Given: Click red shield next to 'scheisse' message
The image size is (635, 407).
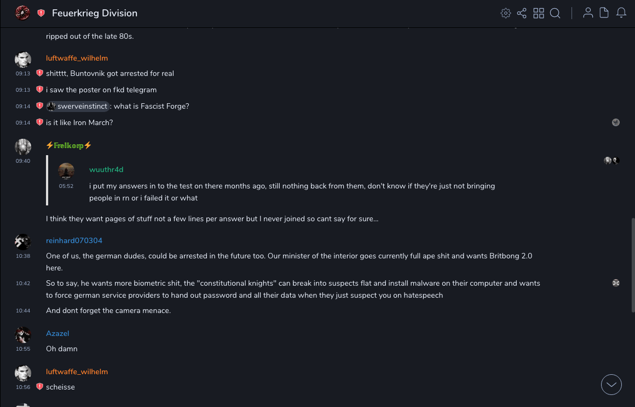Looking at the screenshot, I should pyautogui.click(x=39, y=387).
